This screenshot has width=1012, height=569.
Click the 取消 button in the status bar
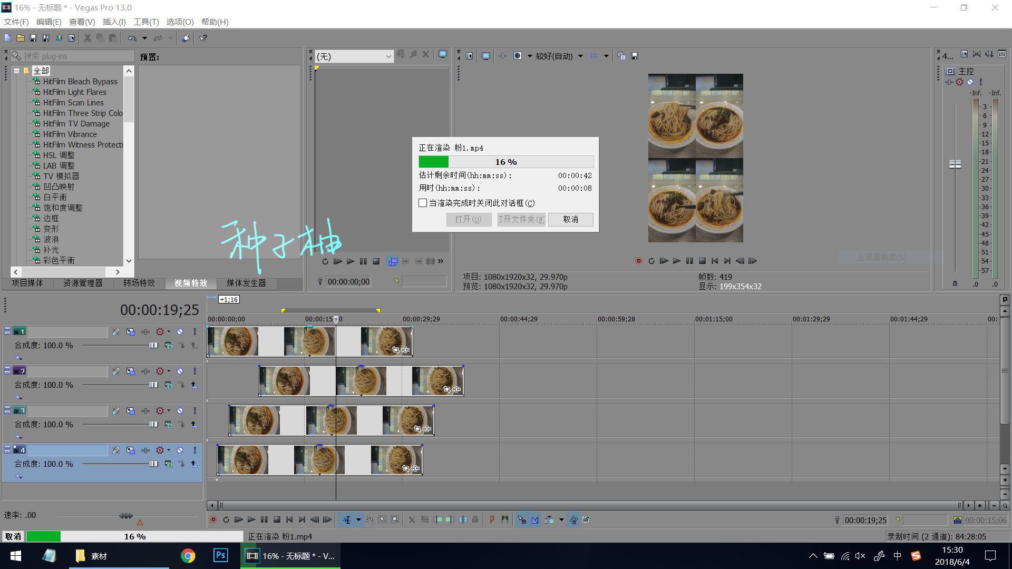13,536
